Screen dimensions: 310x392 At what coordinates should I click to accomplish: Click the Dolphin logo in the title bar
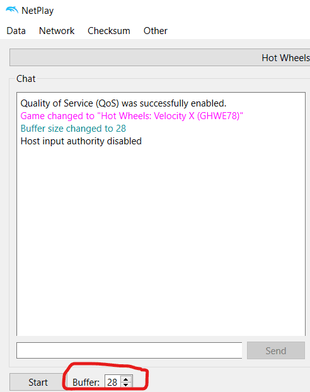pyautogui.click(x=11, y=10)
